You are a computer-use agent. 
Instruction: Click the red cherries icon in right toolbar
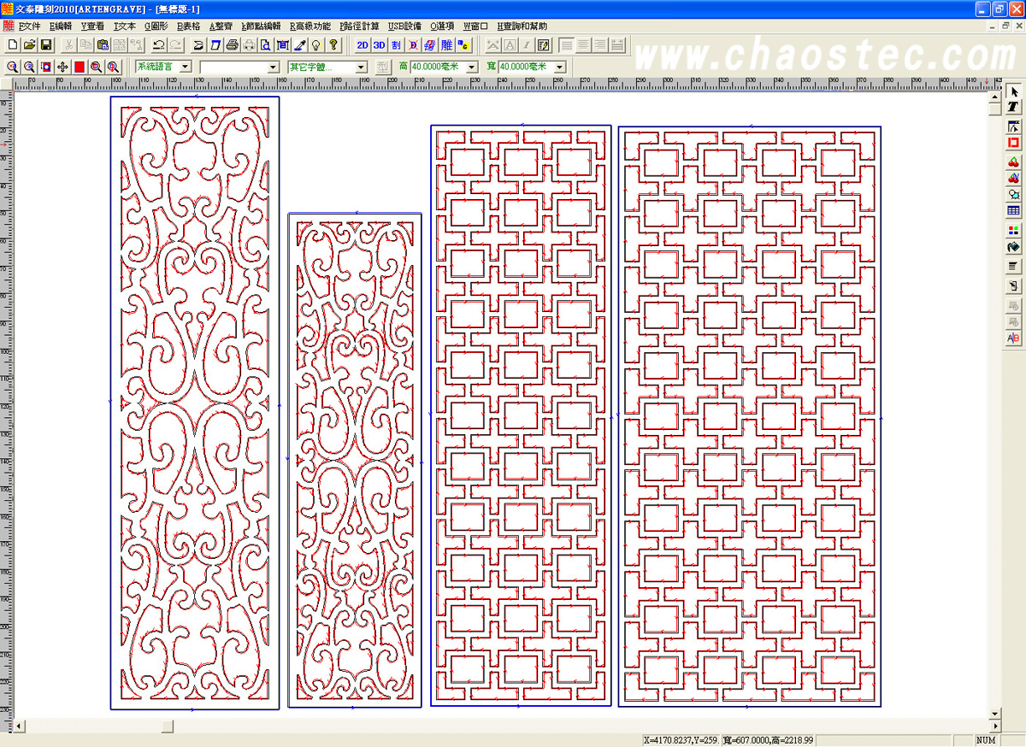pos(1014,162)
